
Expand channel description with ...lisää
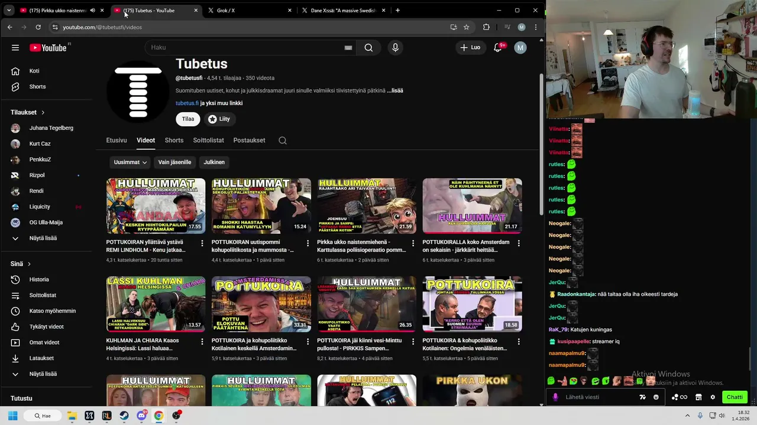(x=395, y=91)
